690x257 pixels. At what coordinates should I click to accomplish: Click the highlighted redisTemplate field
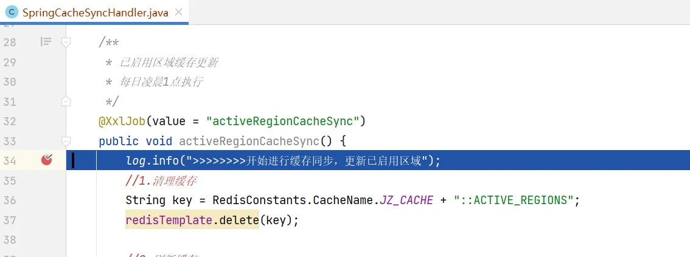point(169,220)
